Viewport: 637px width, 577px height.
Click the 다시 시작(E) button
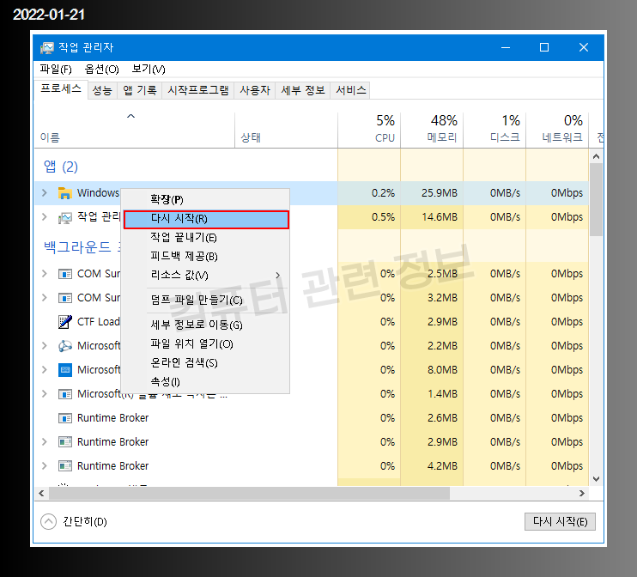tap(560, 522)
